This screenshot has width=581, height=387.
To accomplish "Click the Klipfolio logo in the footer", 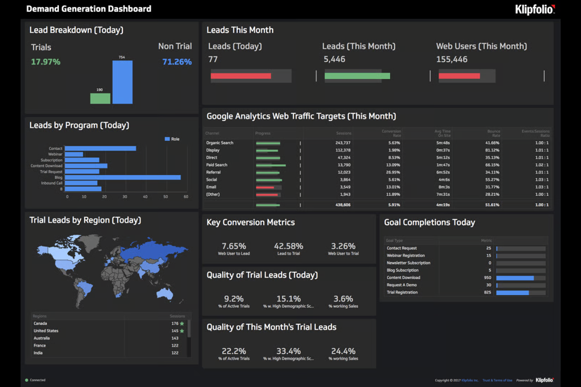I will click(545, 380).
